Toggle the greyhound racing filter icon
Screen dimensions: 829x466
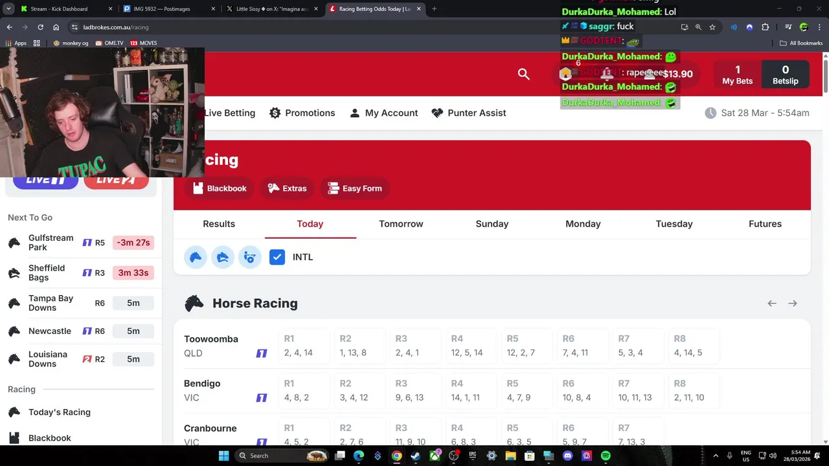(x=223, y=257)
